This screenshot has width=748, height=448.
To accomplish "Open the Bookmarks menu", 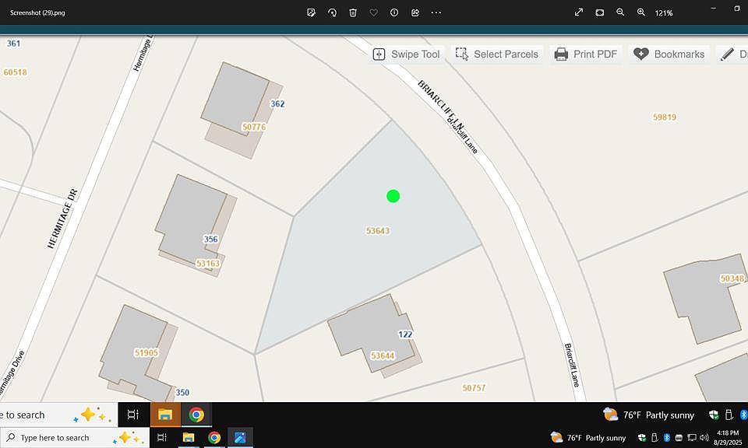I will click(669, 54).
